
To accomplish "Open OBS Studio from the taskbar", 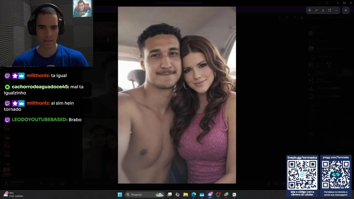I will (x=218, y=195).
